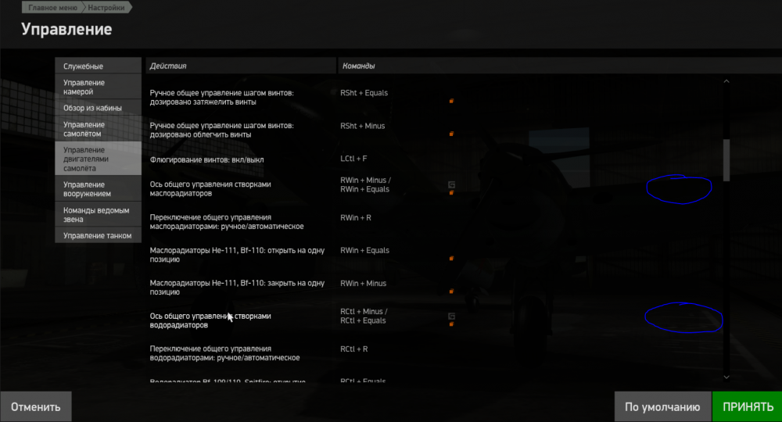Click green ПРИНЯТЬ button
This screenshot has height=422, width=782.
click(x=747, y=406)
